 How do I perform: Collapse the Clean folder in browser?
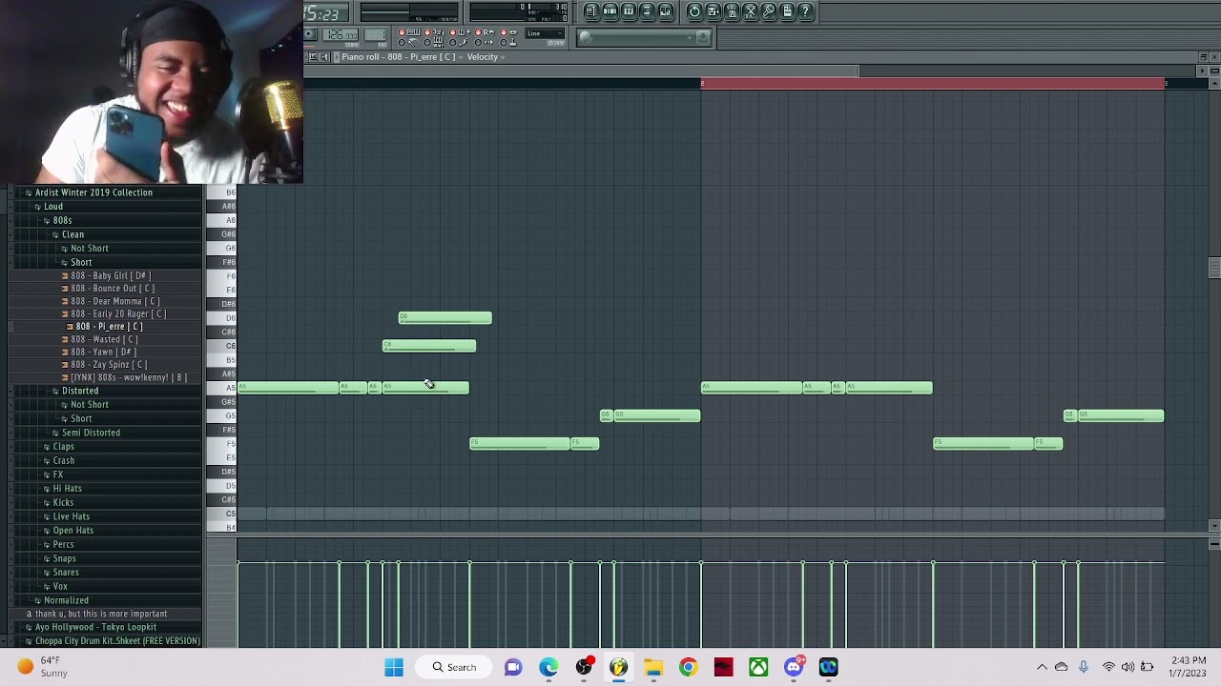point(72,234)
